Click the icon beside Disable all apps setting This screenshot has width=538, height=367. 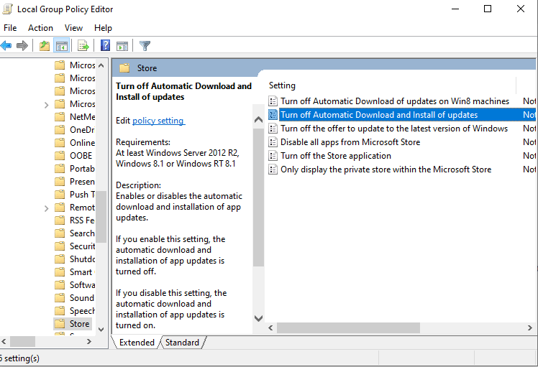coord(273,142)
